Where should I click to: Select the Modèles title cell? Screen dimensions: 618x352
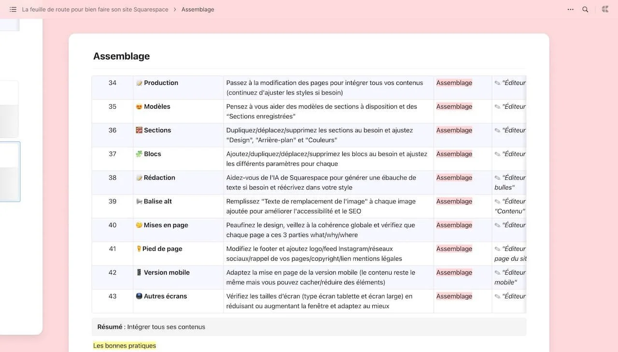pyautogui.click(x=178, y=112)
